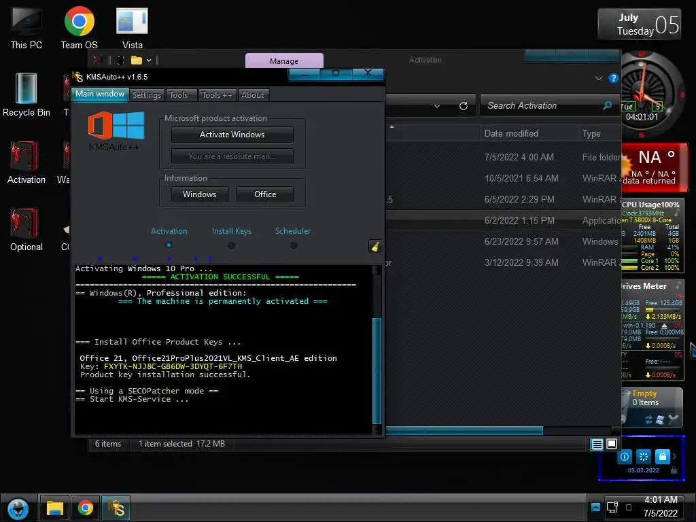Click the Activation link label
Screen dimensions: 696x522
[x=169, y=231]
